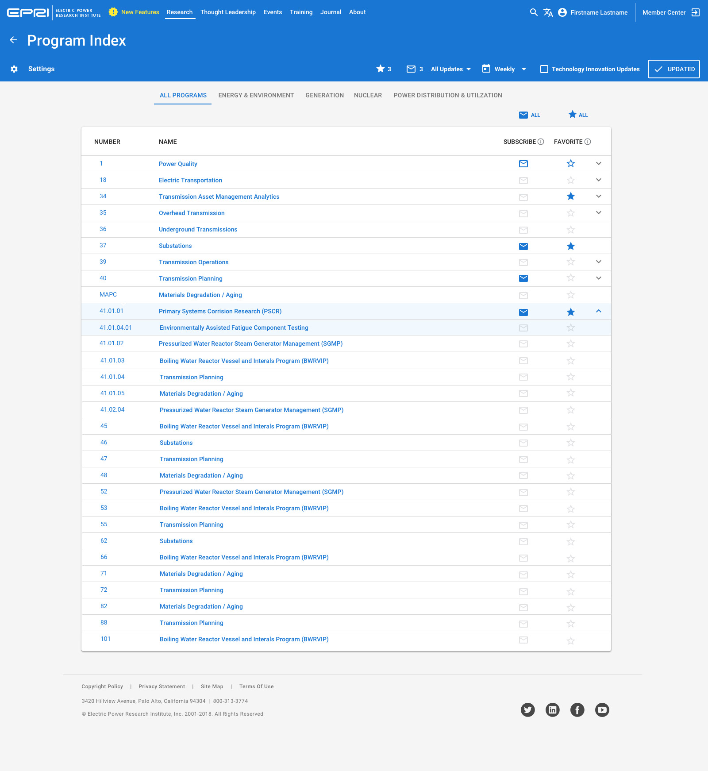Screen dimensions: 708x771
Task: Favorite Overhead Transmission program star
Action: click(571, 213)
